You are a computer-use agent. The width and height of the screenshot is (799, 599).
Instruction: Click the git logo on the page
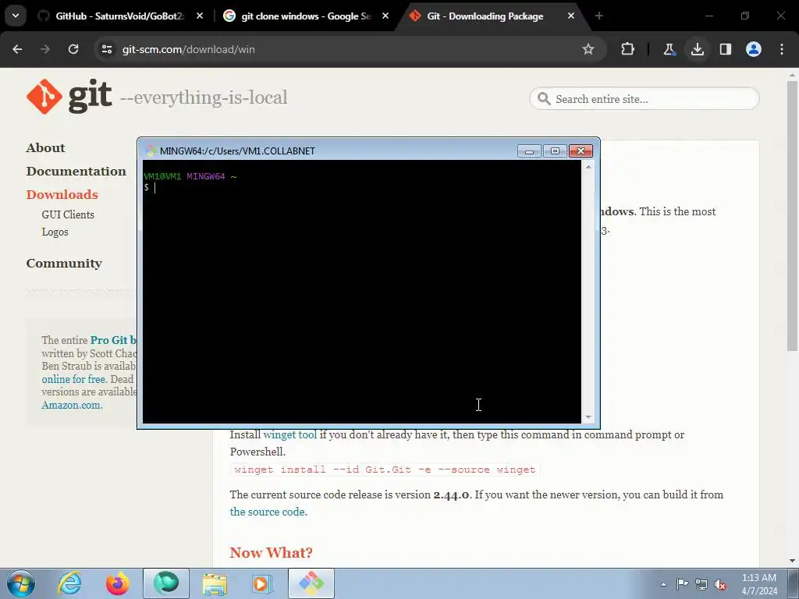(69, 96)
